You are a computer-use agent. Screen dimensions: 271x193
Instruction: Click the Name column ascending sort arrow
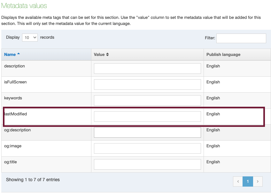(19, 54)
